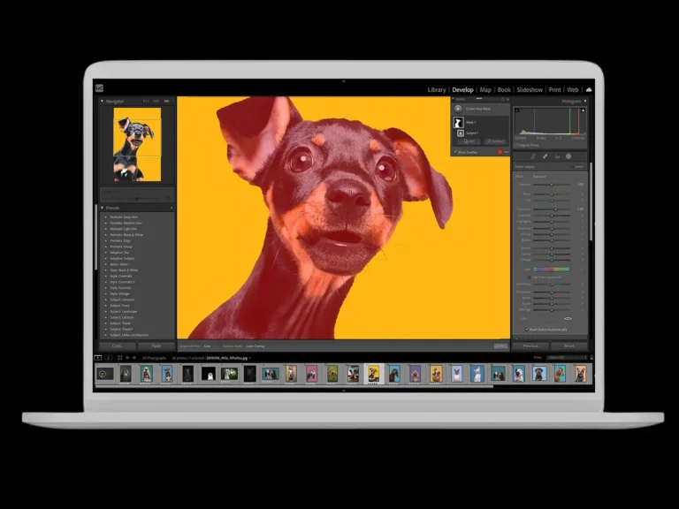
Task: Switch to grid view in filmstrip bar
Action: (120, 358)
